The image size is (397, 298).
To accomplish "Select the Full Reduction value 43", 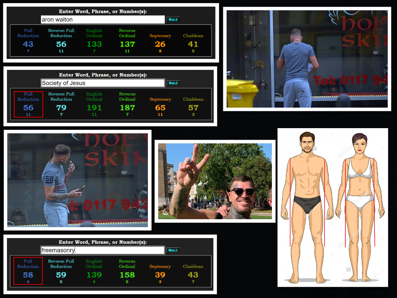I will tap(28, 44).
